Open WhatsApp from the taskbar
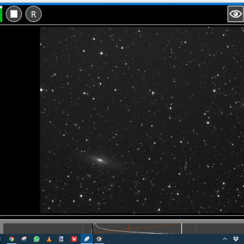 pyautogui.click(x=37, y=239)
